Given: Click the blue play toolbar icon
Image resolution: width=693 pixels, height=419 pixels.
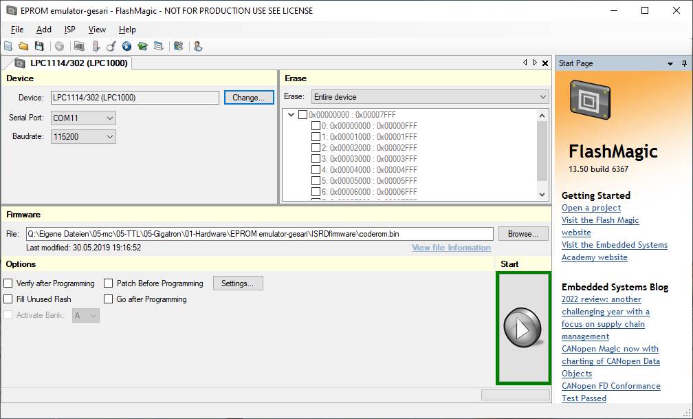Looking at the screenshot, I should click(x=126, y=47).
